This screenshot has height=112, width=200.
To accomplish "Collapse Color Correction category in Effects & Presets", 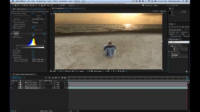I will point(169,52).
